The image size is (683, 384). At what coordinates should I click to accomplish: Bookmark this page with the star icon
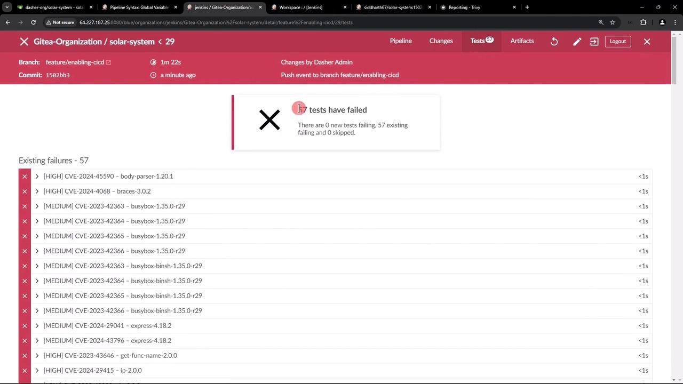613,22
